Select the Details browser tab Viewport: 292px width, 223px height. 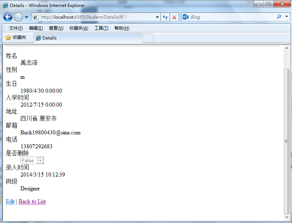pyautogui.click(x=88, y=38)
